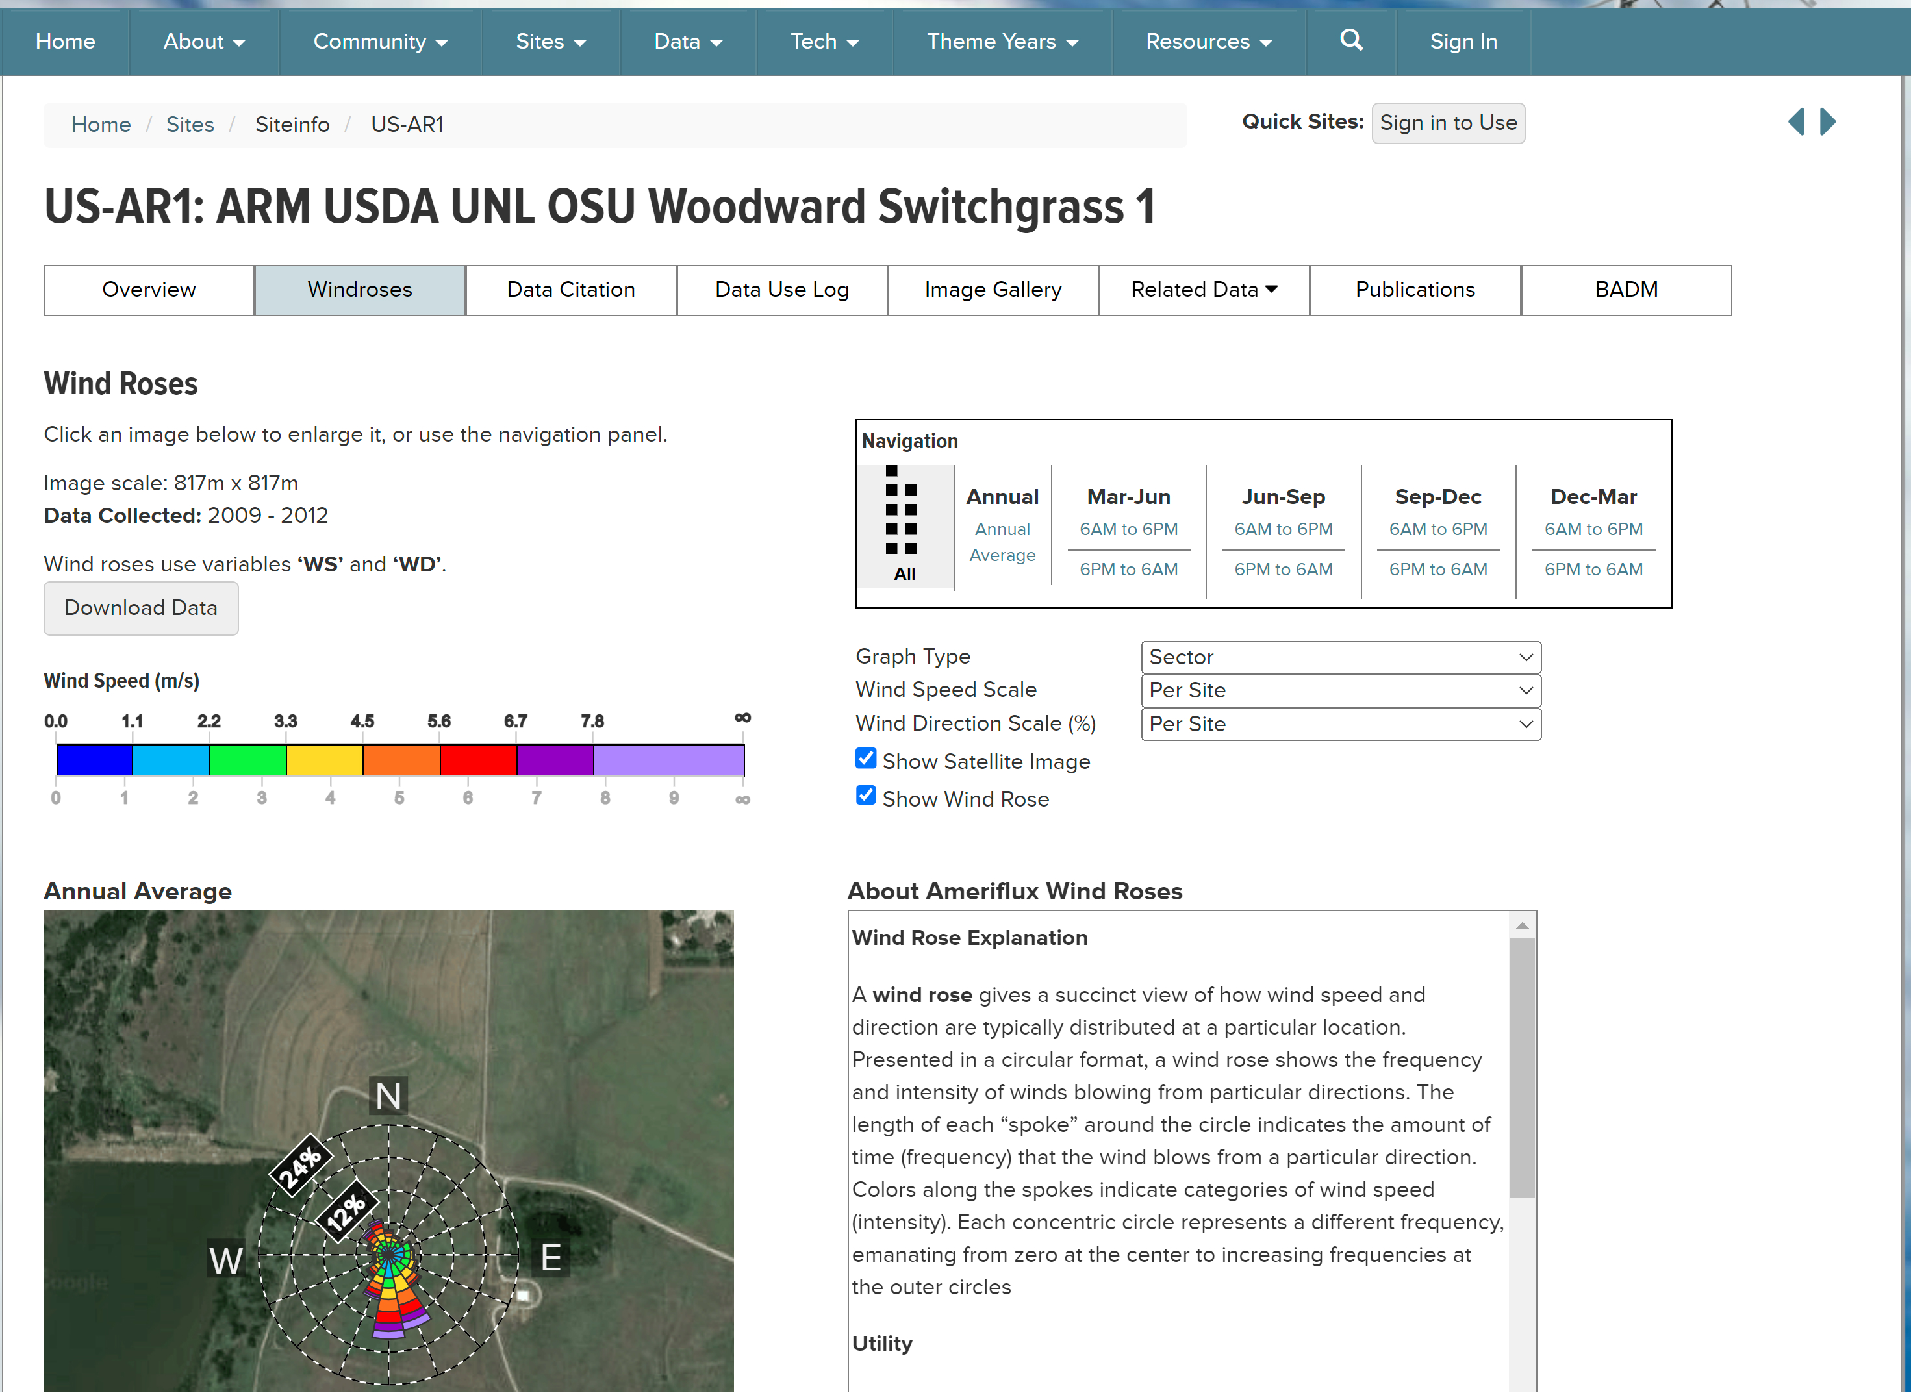Toggle Show Wind Rose checkbox
Image resolution: width=1911 pixels, height=1393 pixels.
865,796
